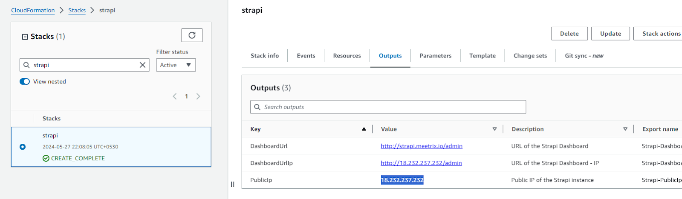Refresh the stacks list
The height and width of the screenshot is (199, 682).
(x=192, y=35)
